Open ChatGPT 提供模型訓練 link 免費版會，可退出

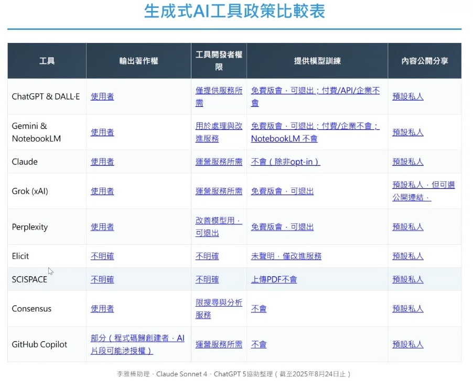[x=315, y=97]
